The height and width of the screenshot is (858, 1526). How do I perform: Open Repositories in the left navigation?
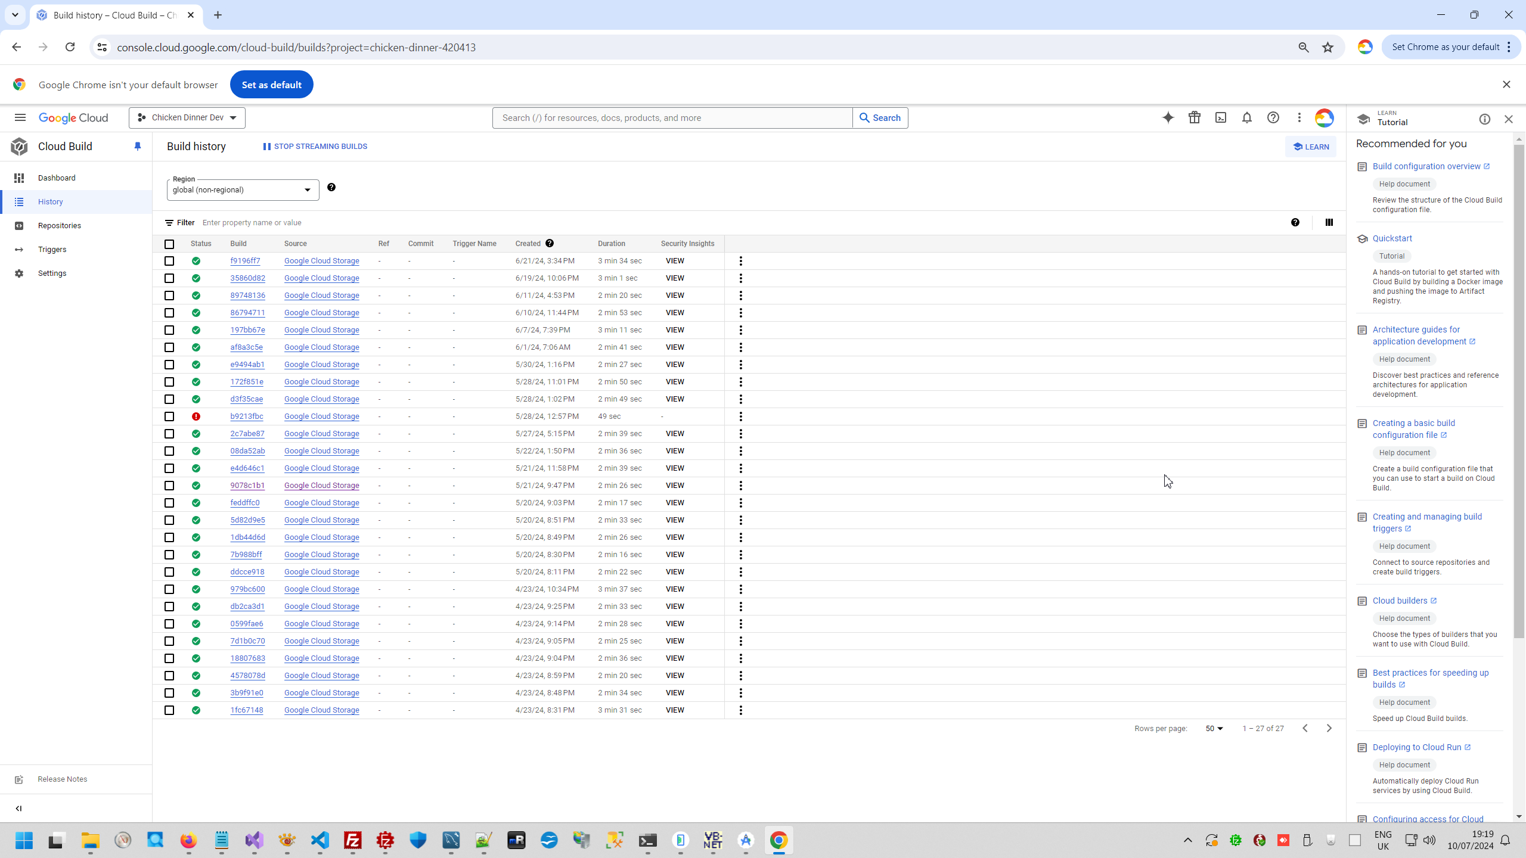[x=59, y=225]
